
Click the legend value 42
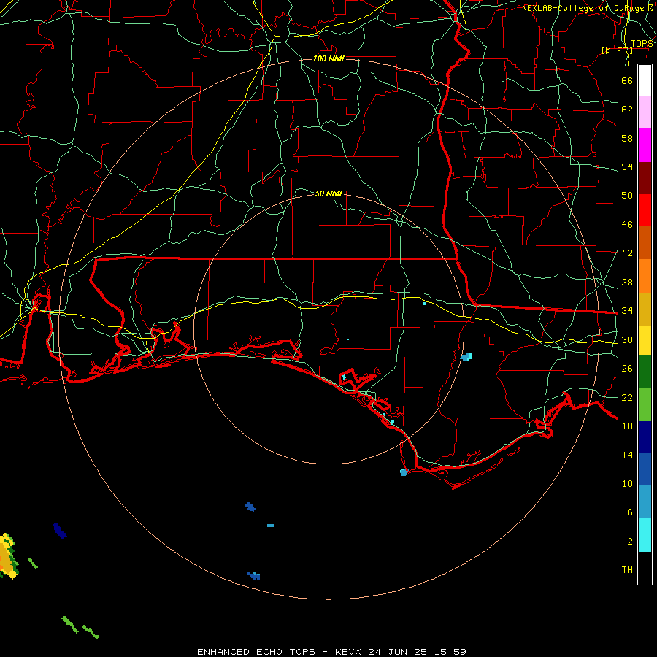click(627, 253)
